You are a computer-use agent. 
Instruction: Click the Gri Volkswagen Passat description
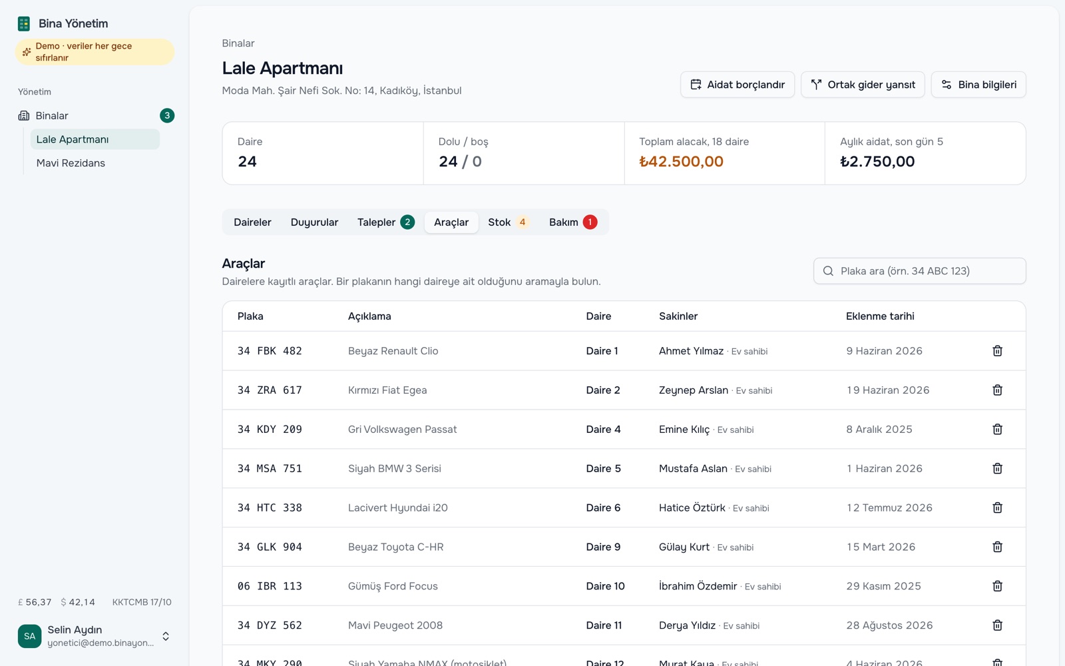point(402,430)
